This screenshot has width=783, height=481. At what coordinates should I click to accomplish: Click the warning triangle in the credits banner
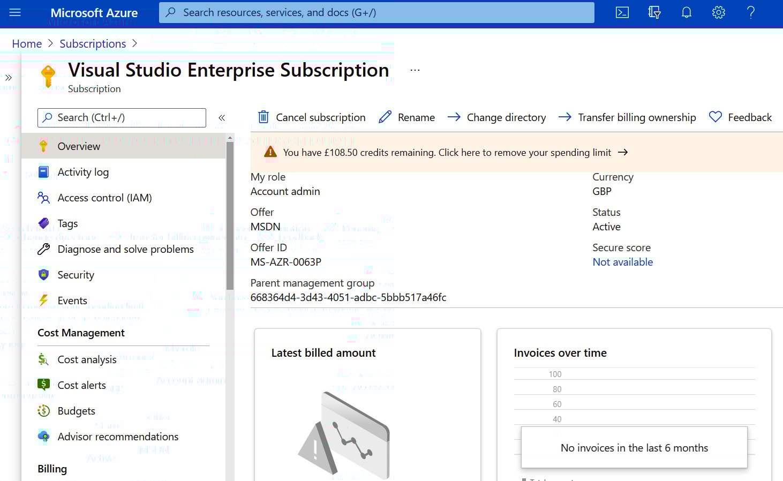coord(270,152)
